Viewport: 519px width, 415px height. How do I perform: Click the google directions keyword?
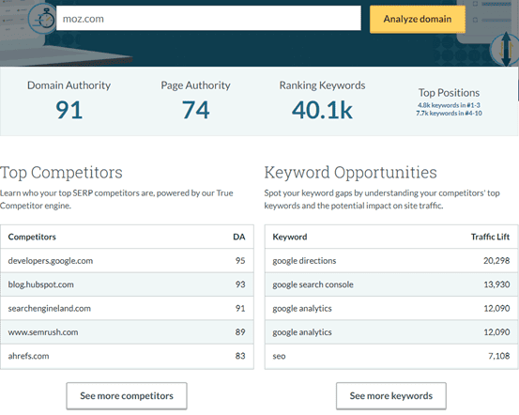click(304, 261)
